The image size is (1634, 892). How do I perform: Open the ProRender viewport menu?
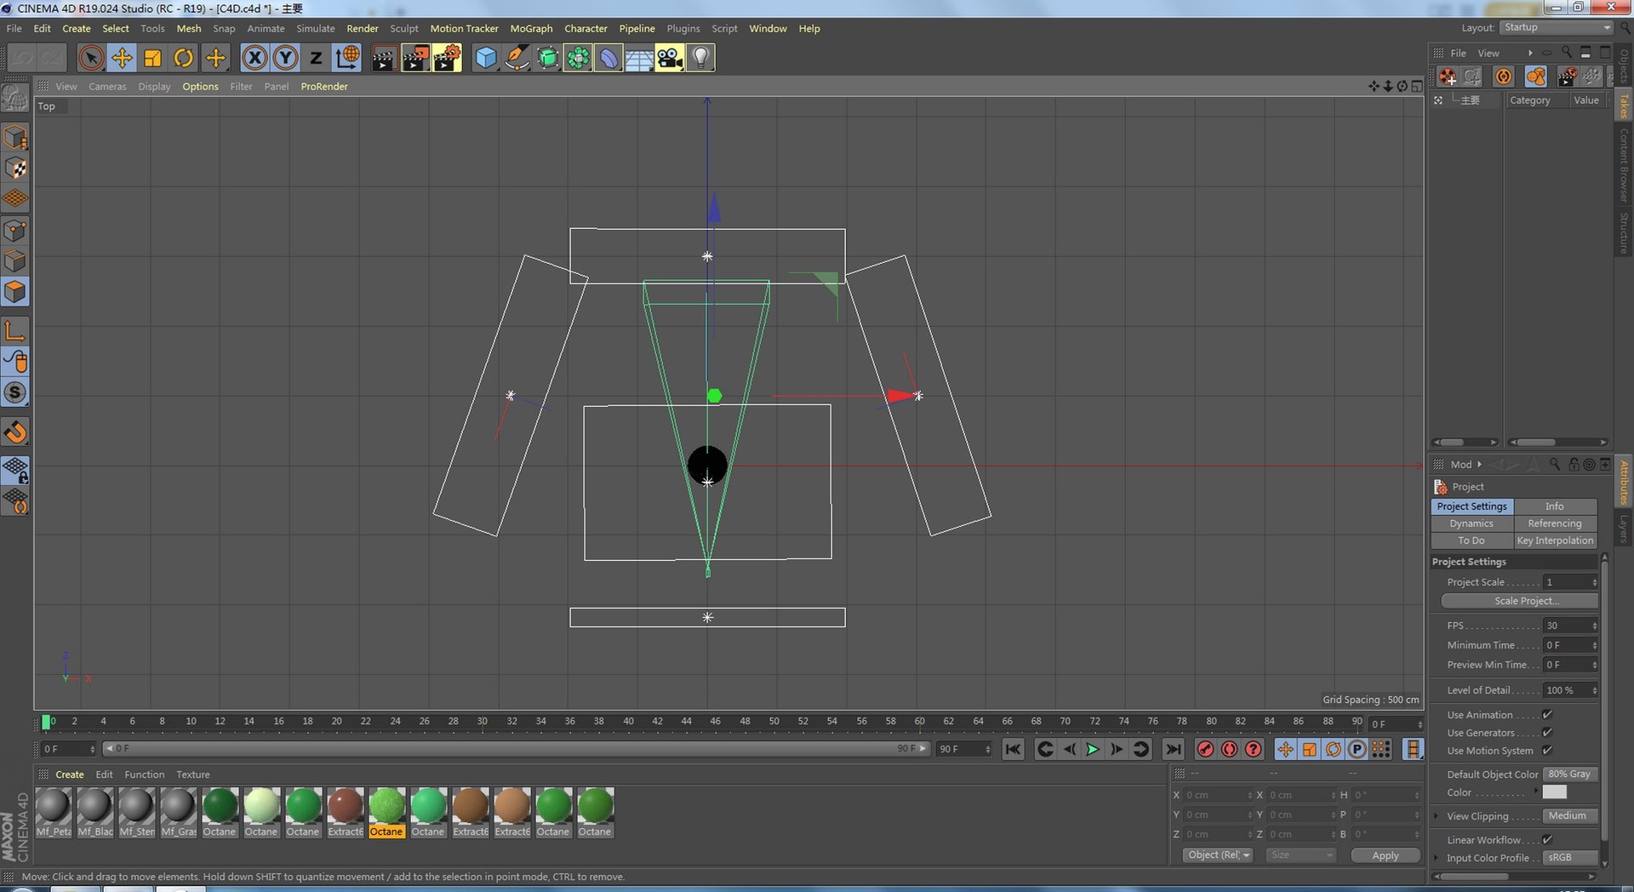324,86
